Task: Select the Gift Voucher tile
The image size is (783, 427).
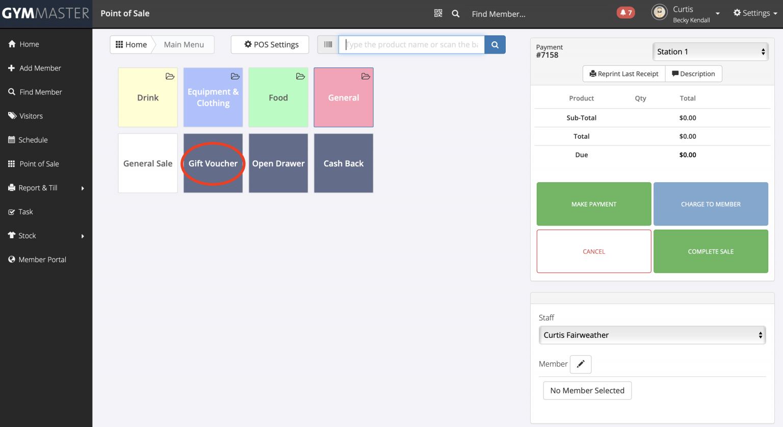Action: (x=213, y=163)
